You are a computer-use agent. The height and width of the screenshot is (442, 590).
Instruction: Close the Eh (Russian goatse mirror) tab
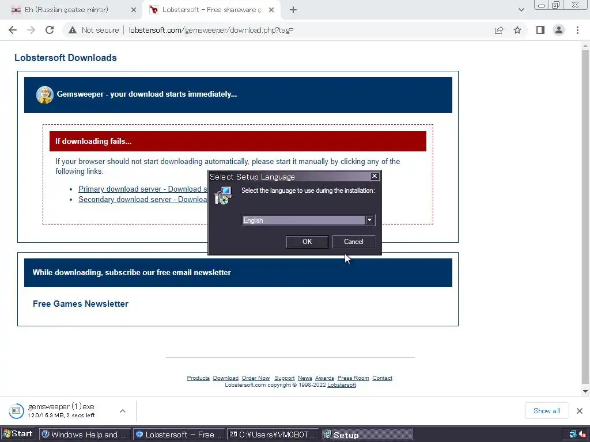tap(134, 10)
